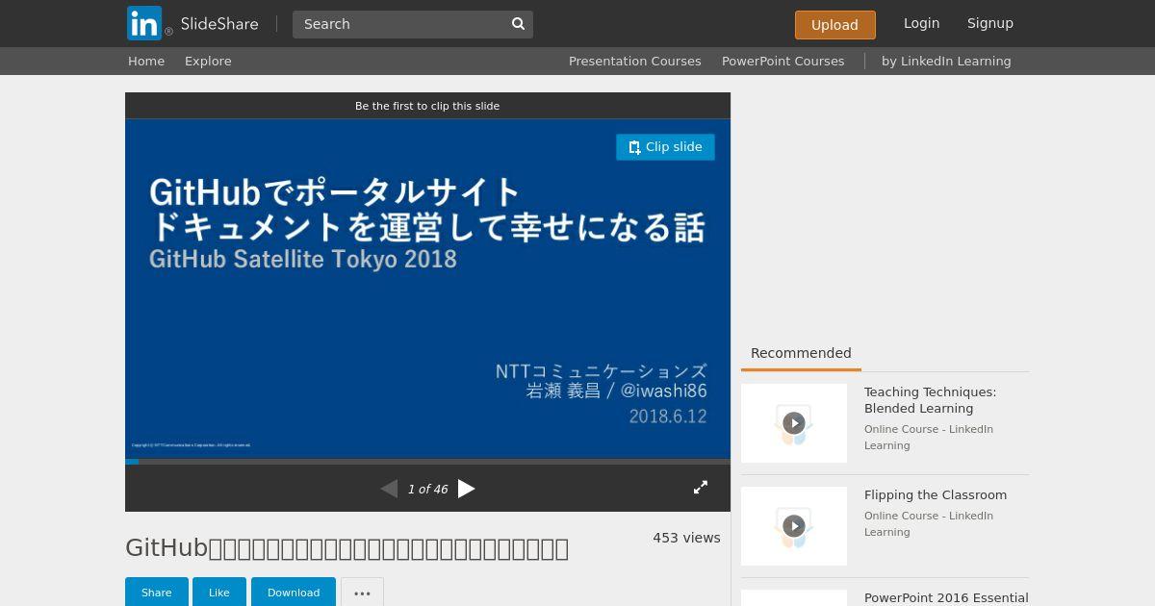Open the LinkedIn SlideShare logo home

click(192, 23)
